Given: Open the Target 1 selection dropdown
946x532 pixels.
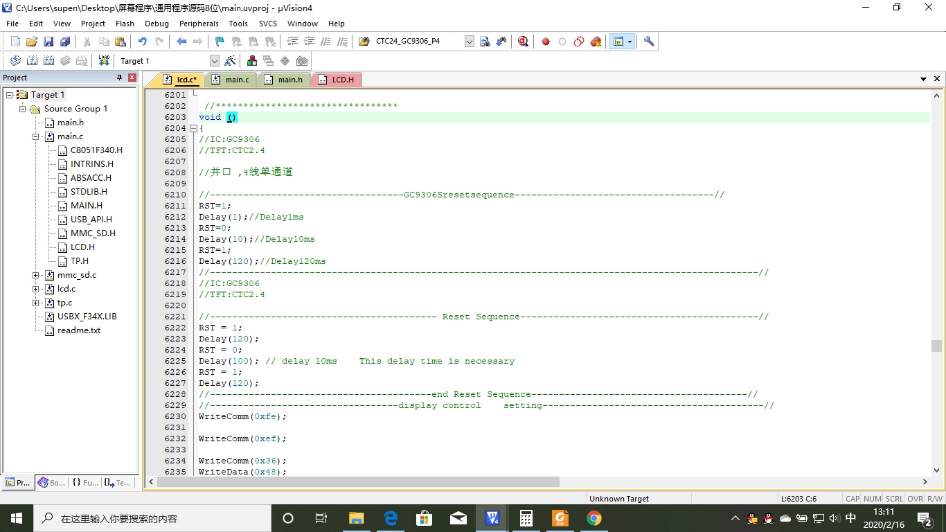Looking at the screenshot, I should click(x=214, y=61).
